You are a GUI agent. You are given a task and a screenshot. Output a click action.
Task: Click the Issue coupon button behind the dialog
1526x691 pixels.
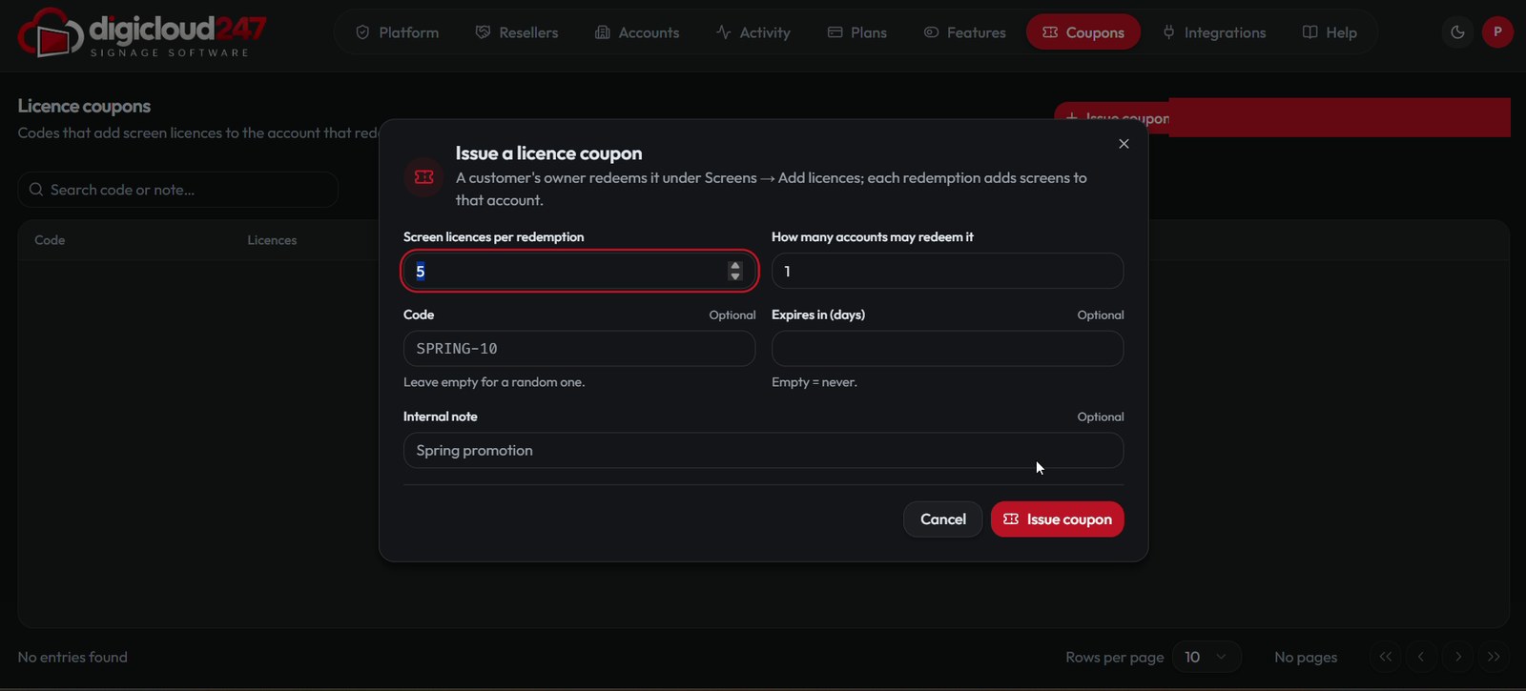(x=1112, y=117)
